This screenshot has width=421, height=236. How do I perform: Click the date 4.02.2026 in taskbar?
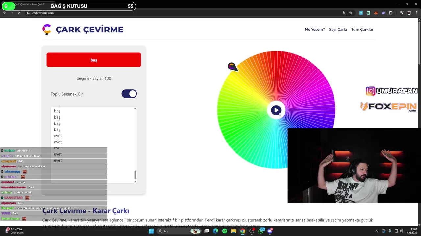411,233
